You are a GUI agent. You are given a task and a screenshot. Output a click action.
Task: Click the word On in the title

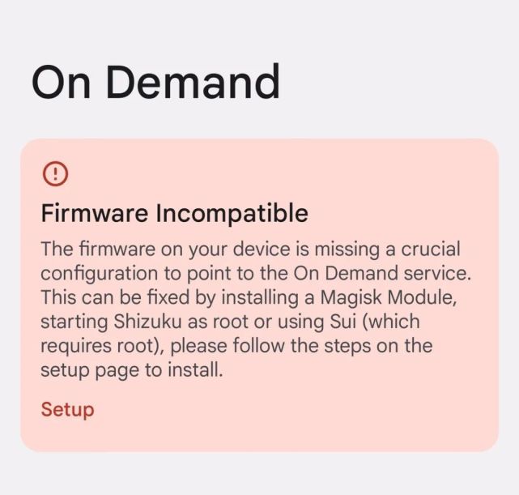click(x=61, y=82)
